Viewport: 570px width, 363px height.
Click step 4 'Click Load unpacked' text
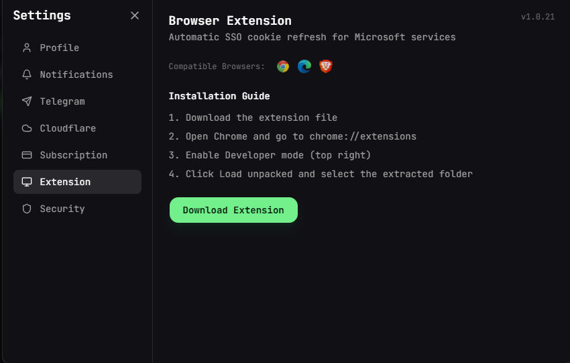321,174
